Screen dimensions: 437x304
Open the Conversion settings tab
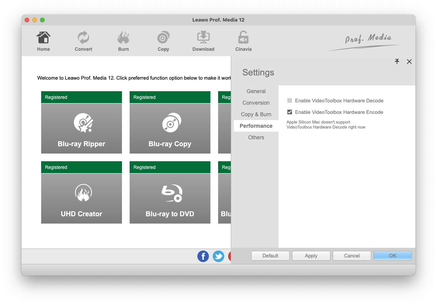pyautogui.click(x=256, y=103)
